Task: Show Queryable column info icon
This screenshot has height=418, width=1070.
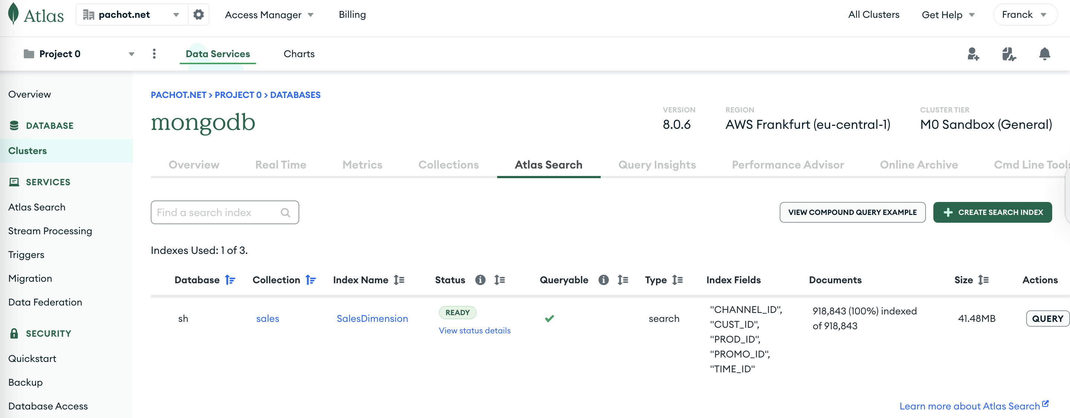Action: tap(604, 280)
